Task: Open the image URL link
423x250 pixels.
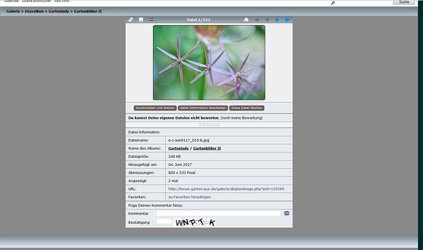Action: tap(226, 189)
